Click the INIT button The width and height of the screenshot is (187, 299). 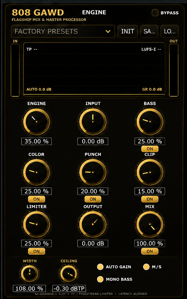point(128,31)
